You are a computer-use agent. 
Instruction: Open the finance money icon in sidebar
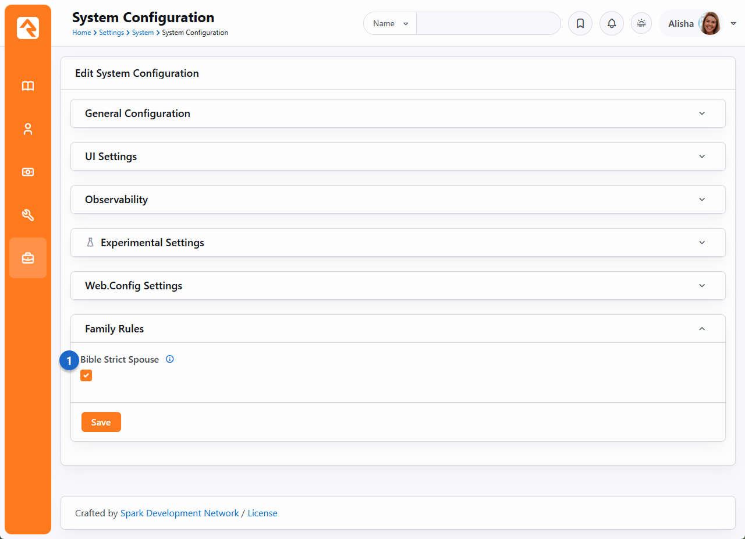click(x=28, y=172)
